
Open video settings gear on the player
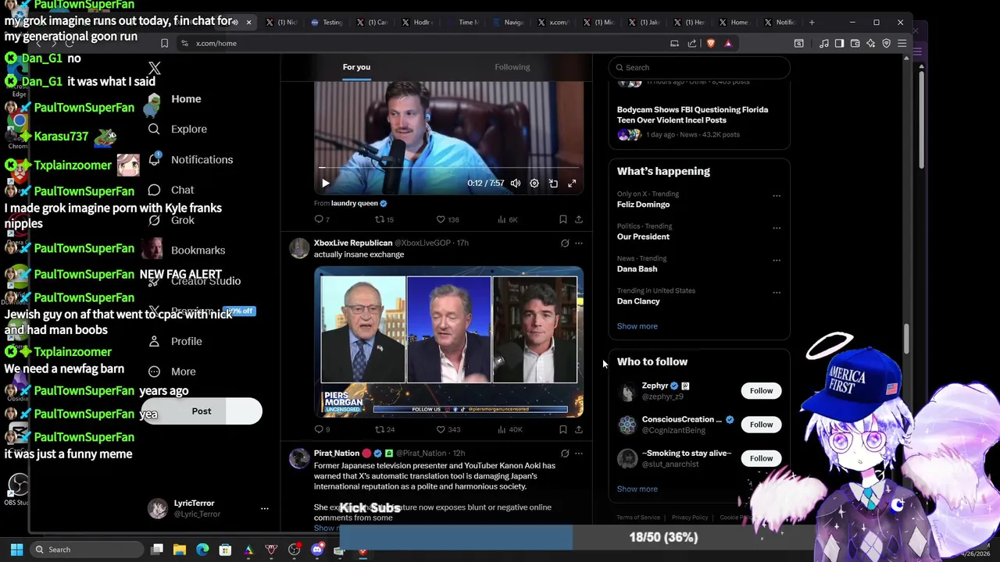click(534, 183)
